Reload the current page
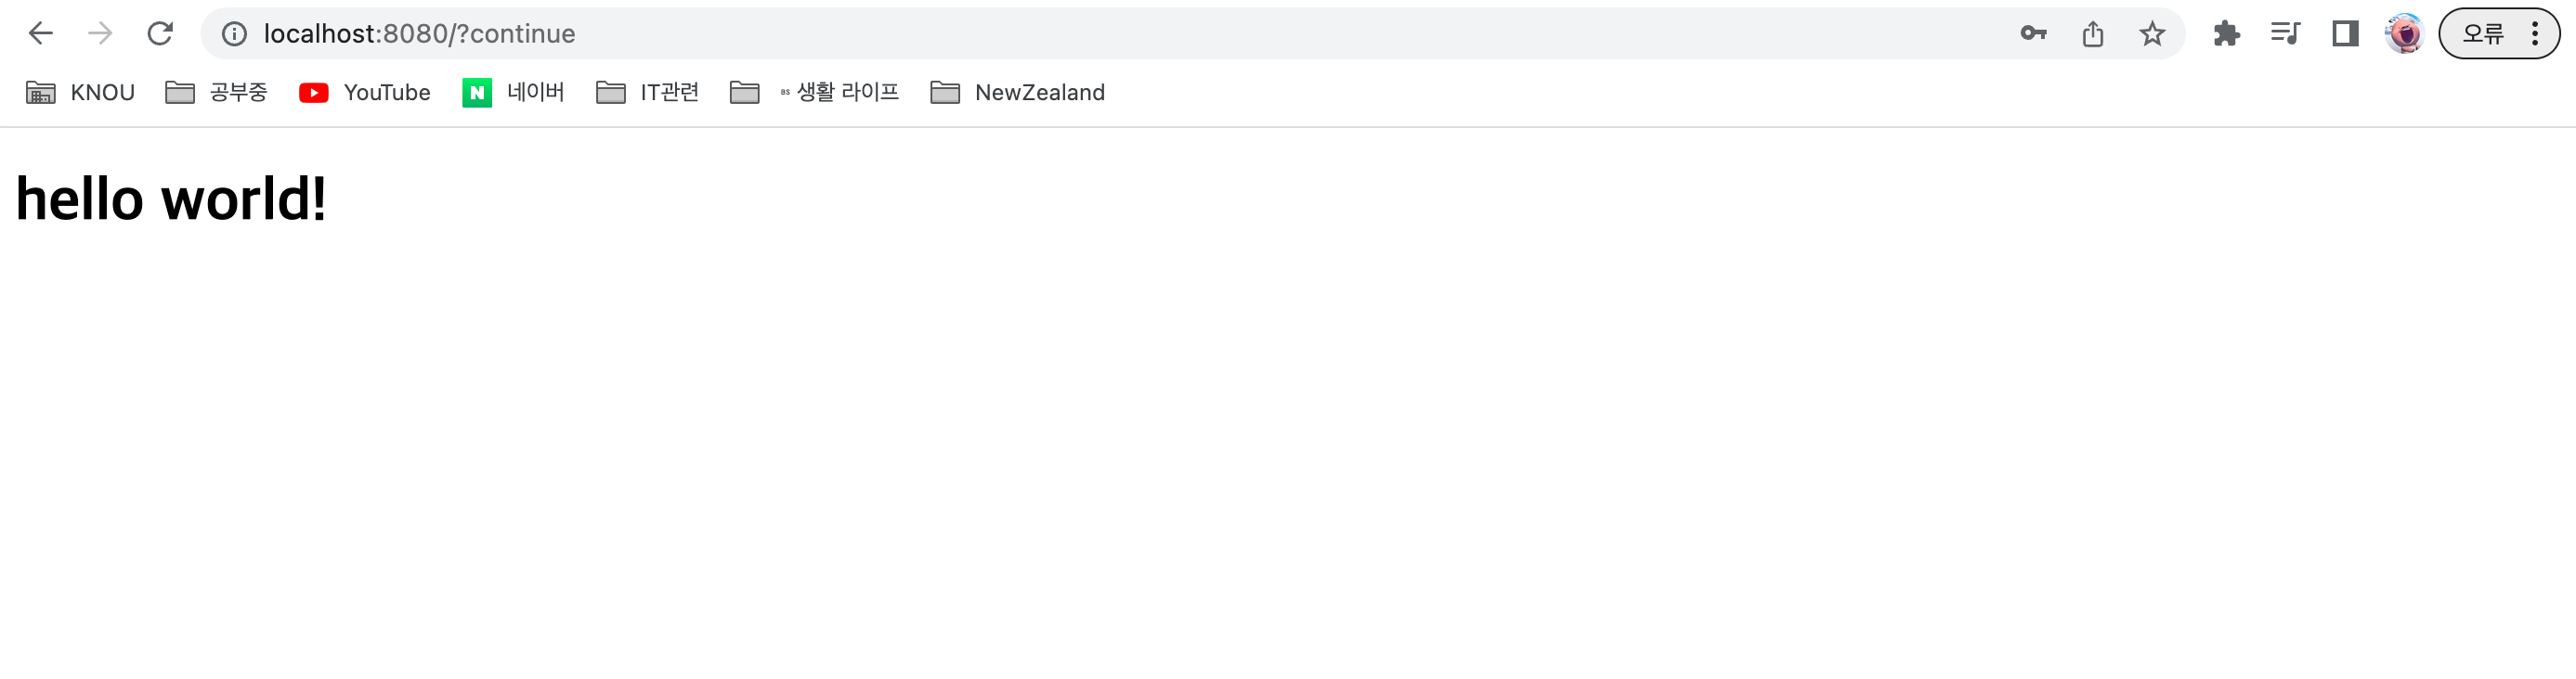Screen dimensions: 2576x679 [160, 34]
